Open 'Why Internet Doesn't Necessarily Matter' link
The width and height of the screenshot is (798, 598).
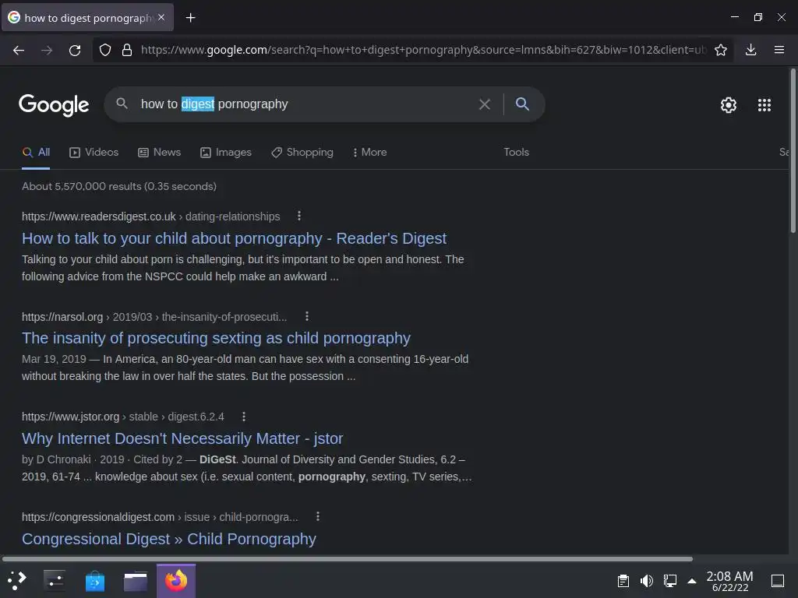click(182, 438)
